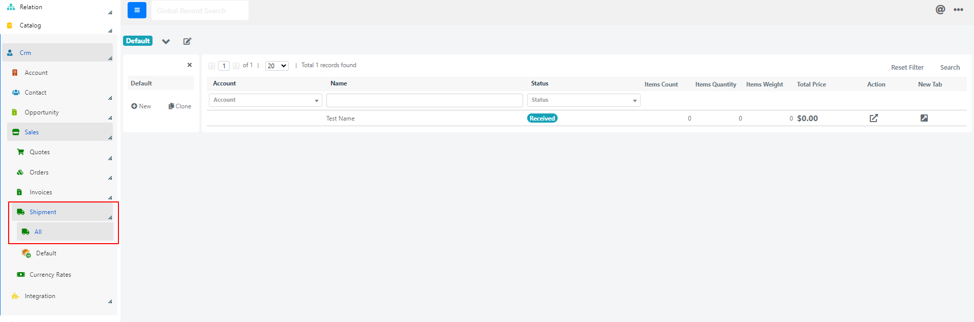Toggle the blue hamburger menu button

click(137, 10)
